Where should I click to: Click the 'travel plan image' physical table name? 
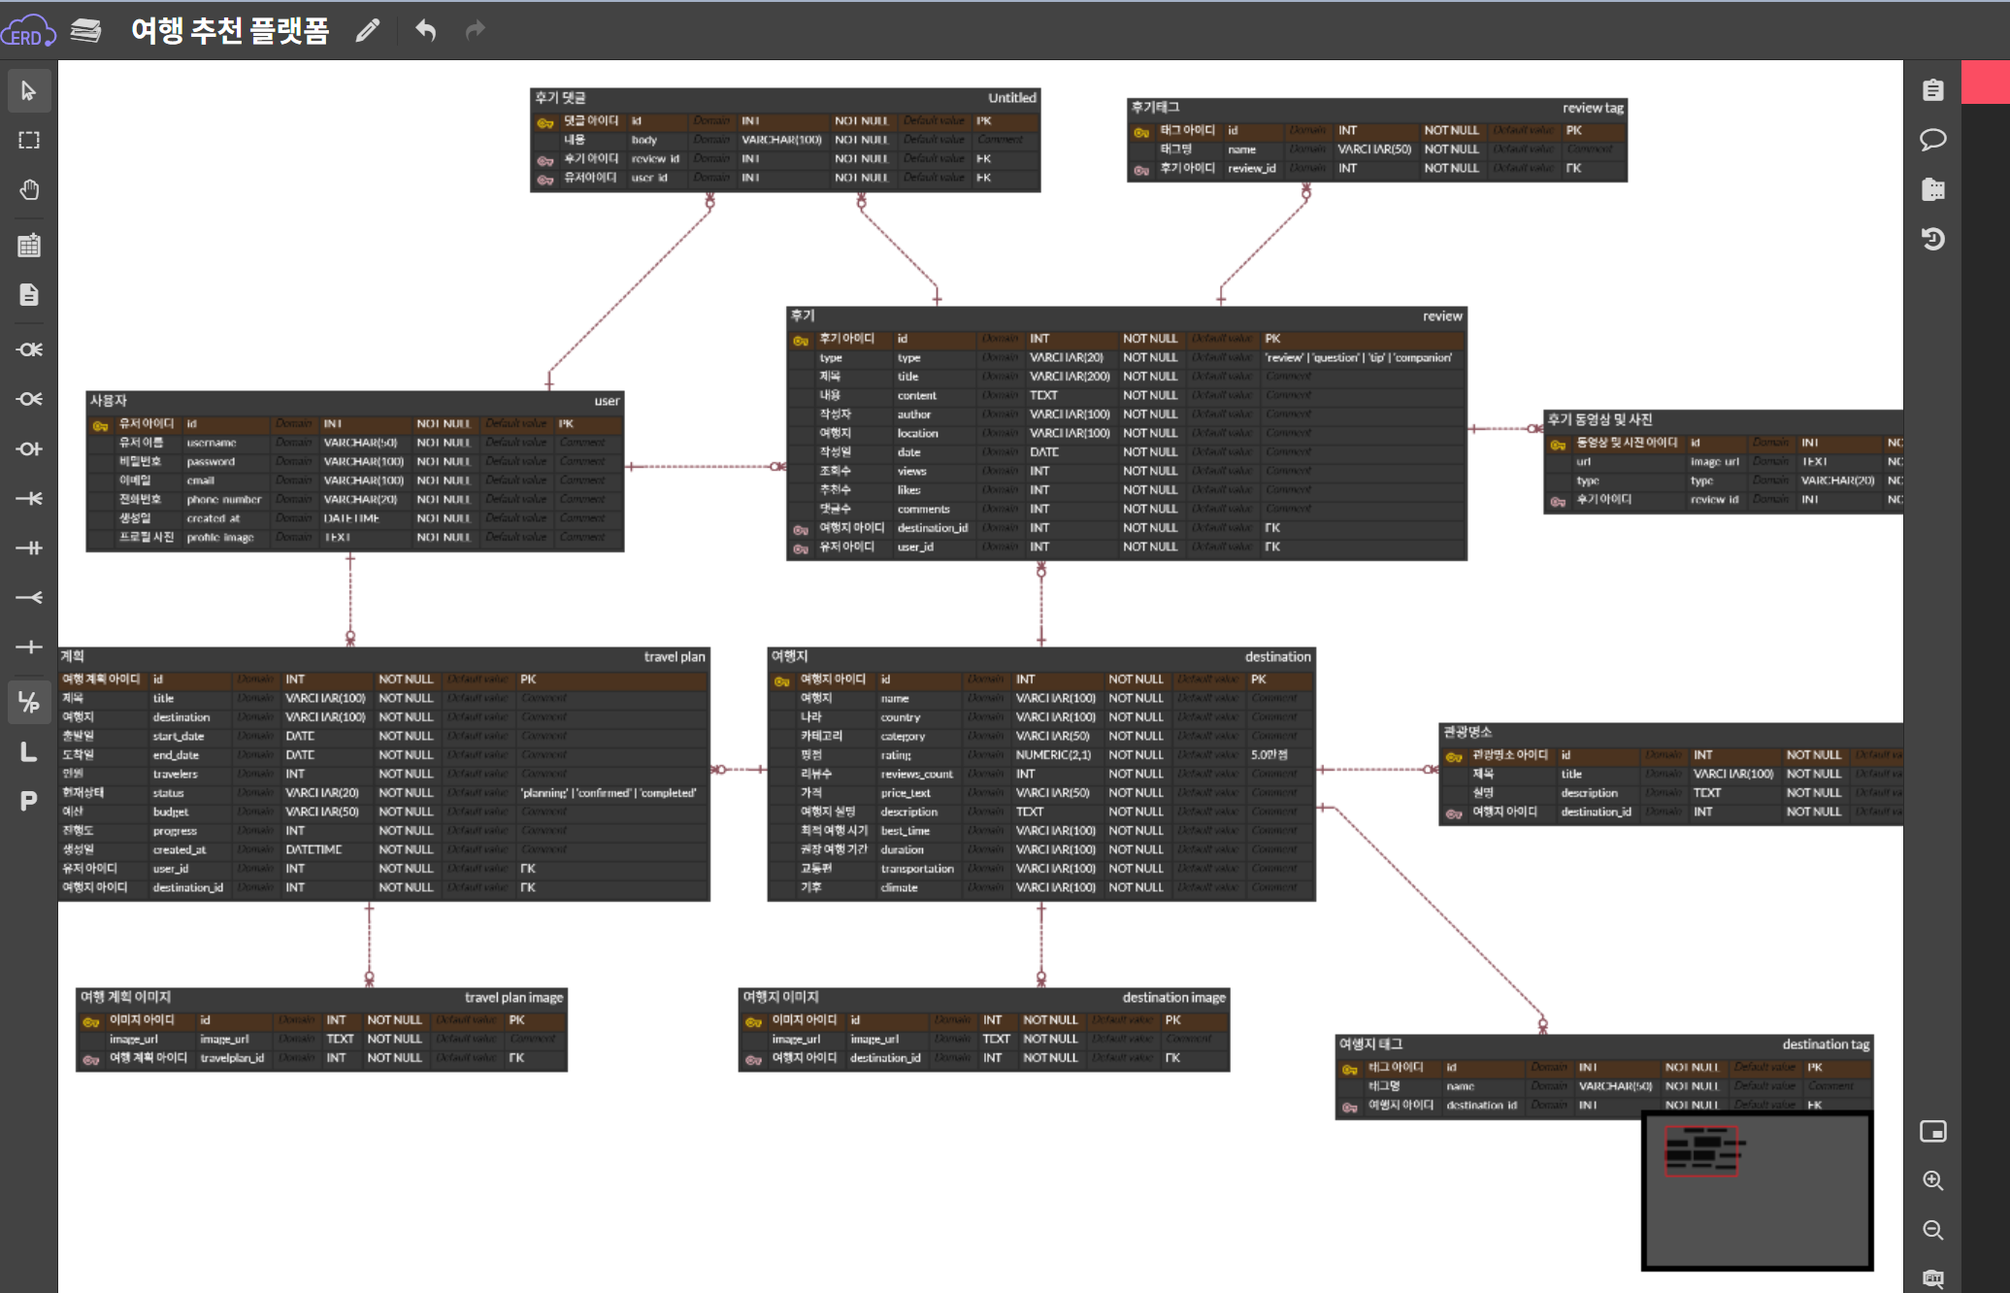[x=513, y=998]
